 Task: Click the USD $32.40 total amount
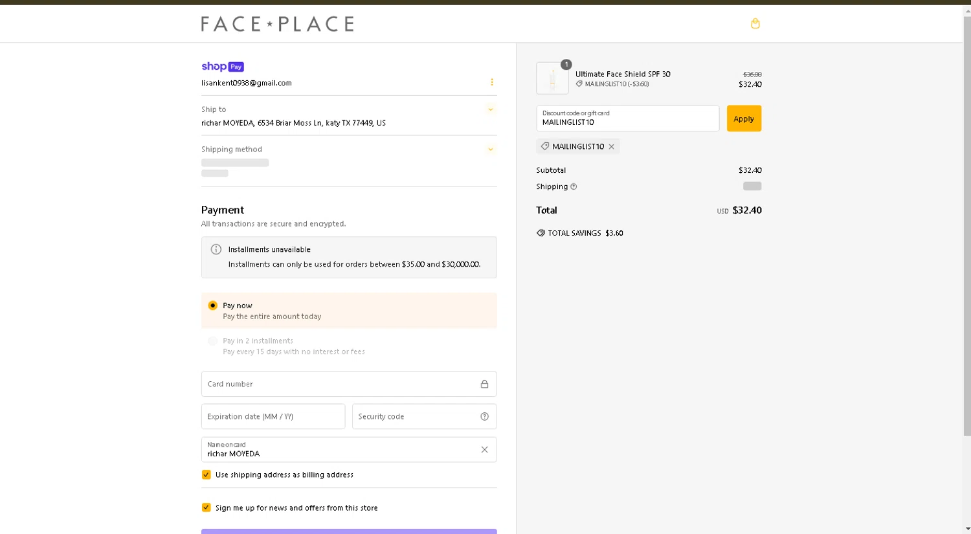[739, 210]
